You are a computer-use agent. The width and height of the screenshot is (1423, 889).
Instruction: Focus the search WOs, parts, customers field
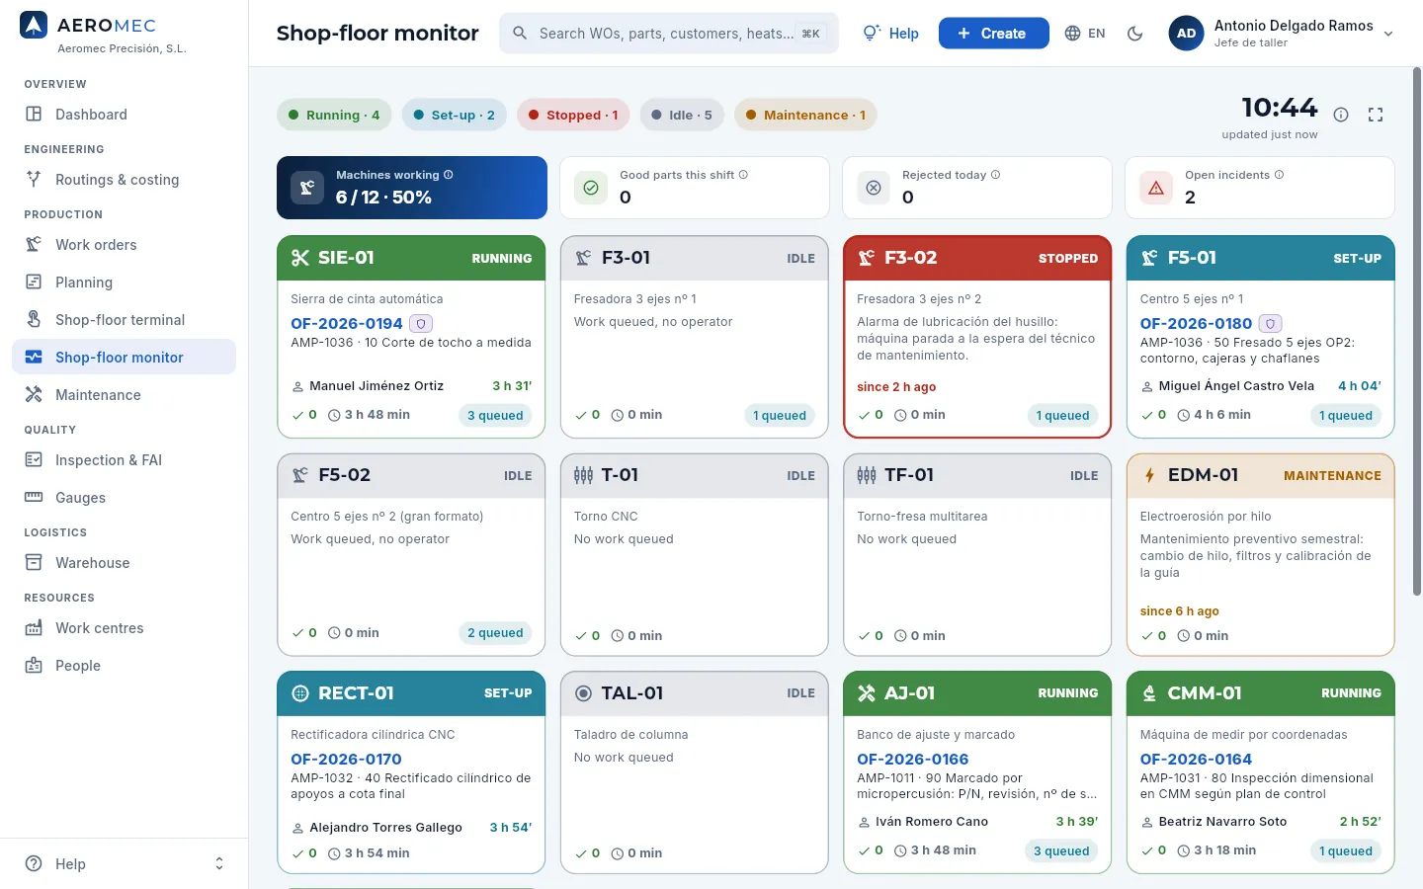pyautogui.click(x=669, y=34)
